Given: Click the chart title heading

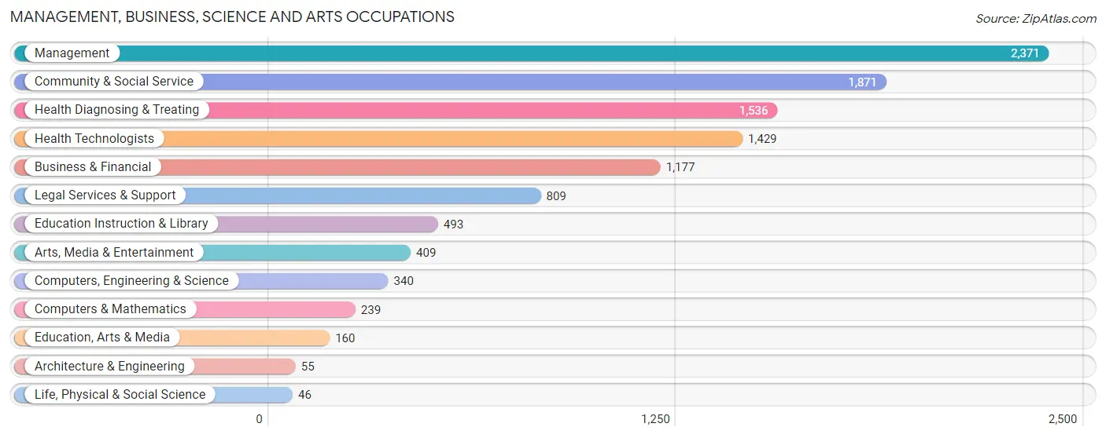Looking at the screenshot, I should click(x=232, y=16).
